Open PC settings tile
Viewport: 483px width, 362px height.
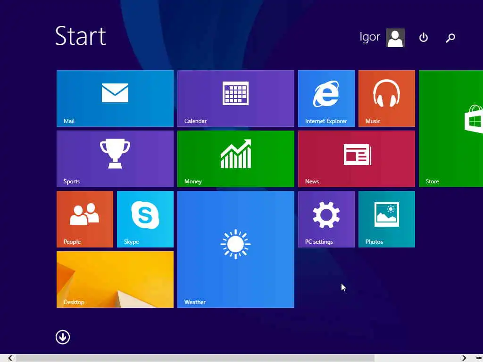point(326,219)
